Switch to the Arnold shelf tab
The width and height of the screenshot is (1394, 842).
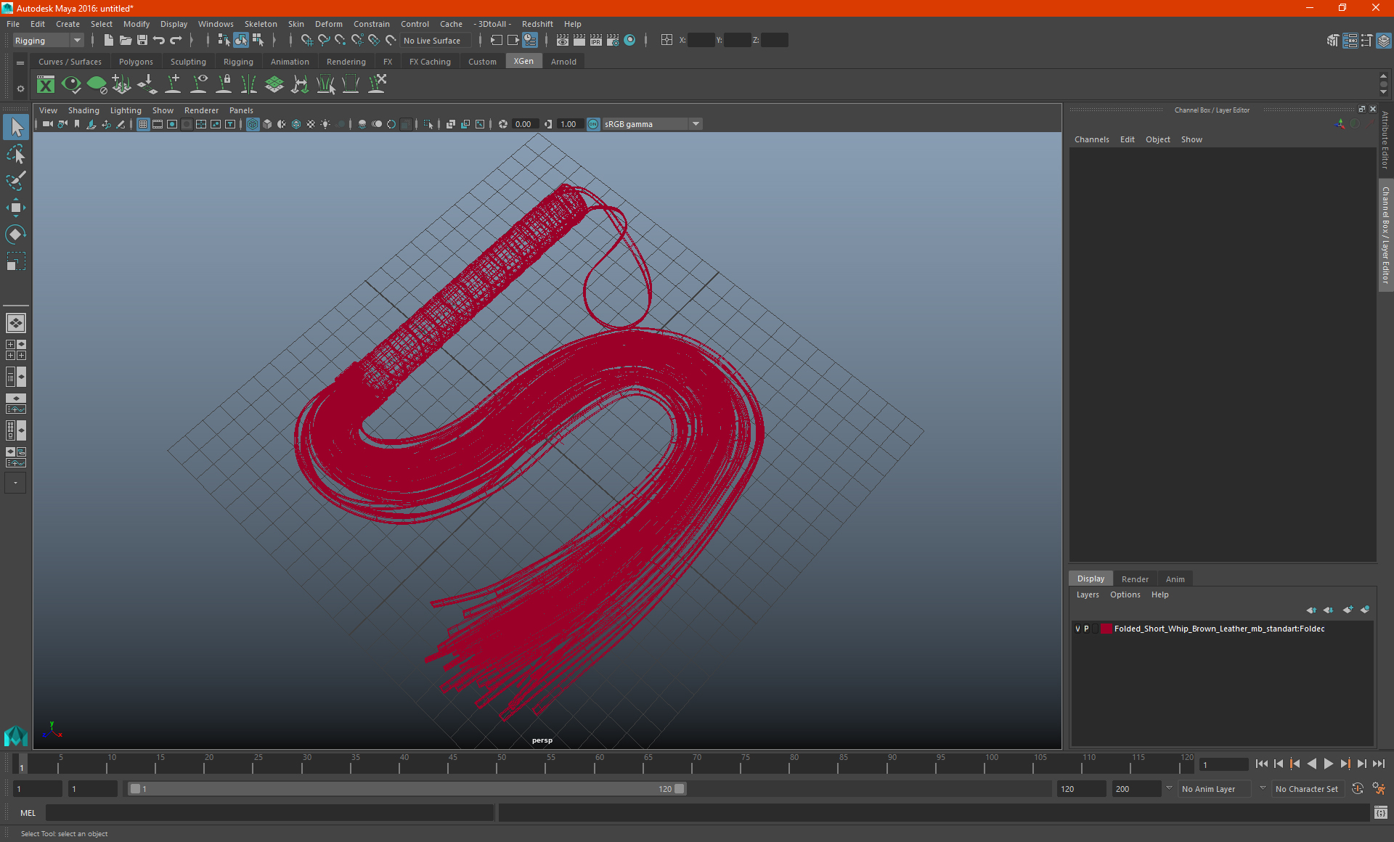pyautogui.click(x=563, y=62)
